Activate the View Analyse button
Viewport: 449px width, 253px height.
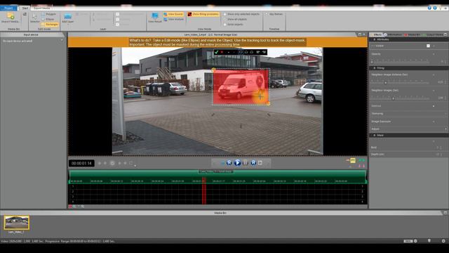(173, 19)
